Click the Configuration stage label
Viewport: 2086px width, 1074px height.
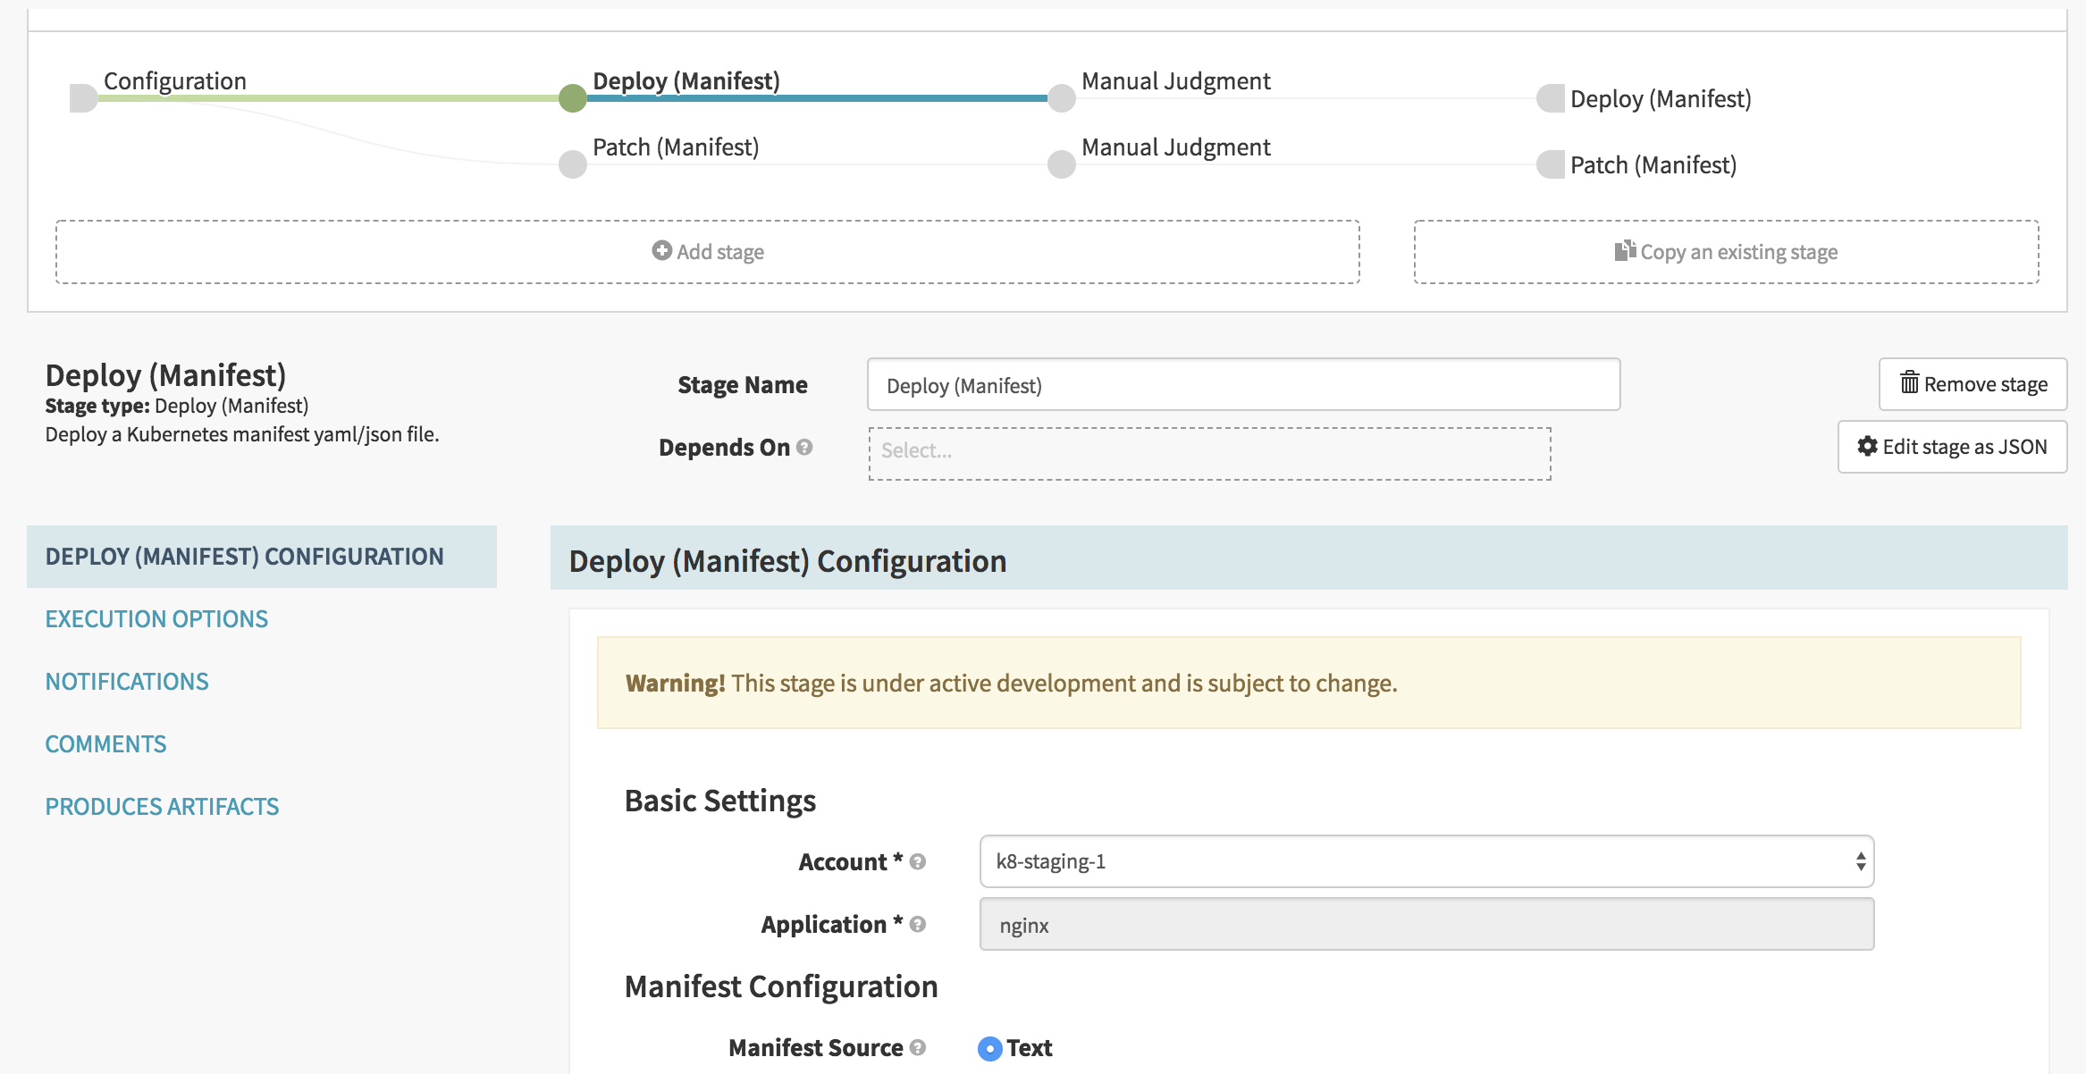pyautogui.click(x=175, y=80)
